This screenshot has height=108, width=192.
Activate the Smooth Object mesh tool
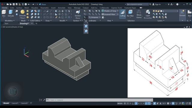22,14
